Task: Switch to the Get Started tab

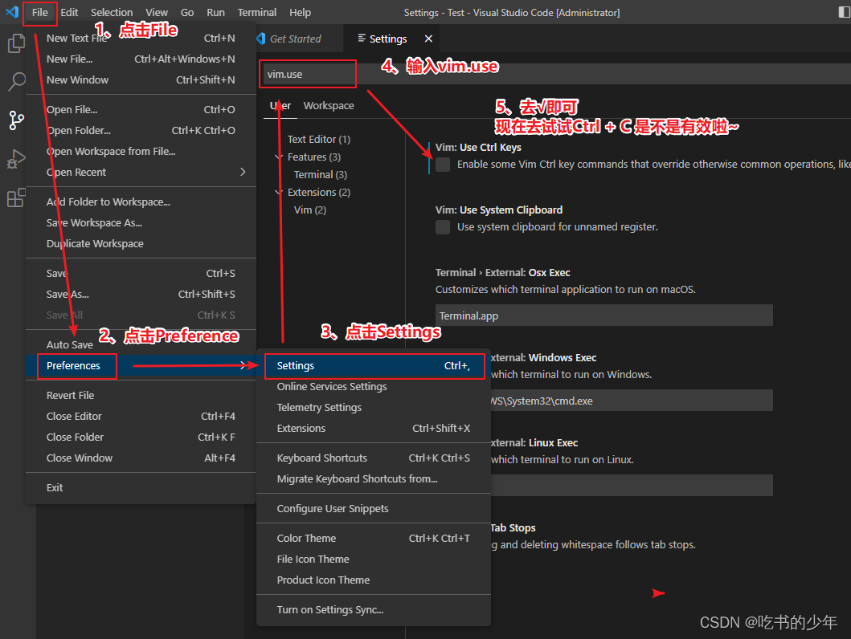Action: [295, 39]
